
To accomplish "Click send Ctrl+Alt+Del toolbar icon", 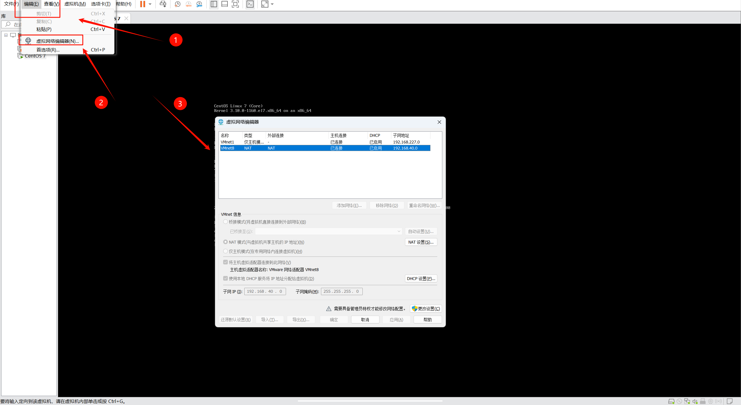I will click(163, 4).
